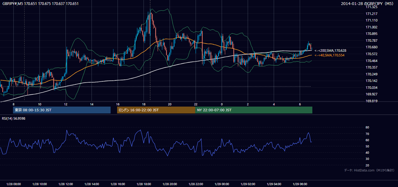Click the price axis value 170.787
The width and height of the screenshot is (398, 187).
point(372,41)
